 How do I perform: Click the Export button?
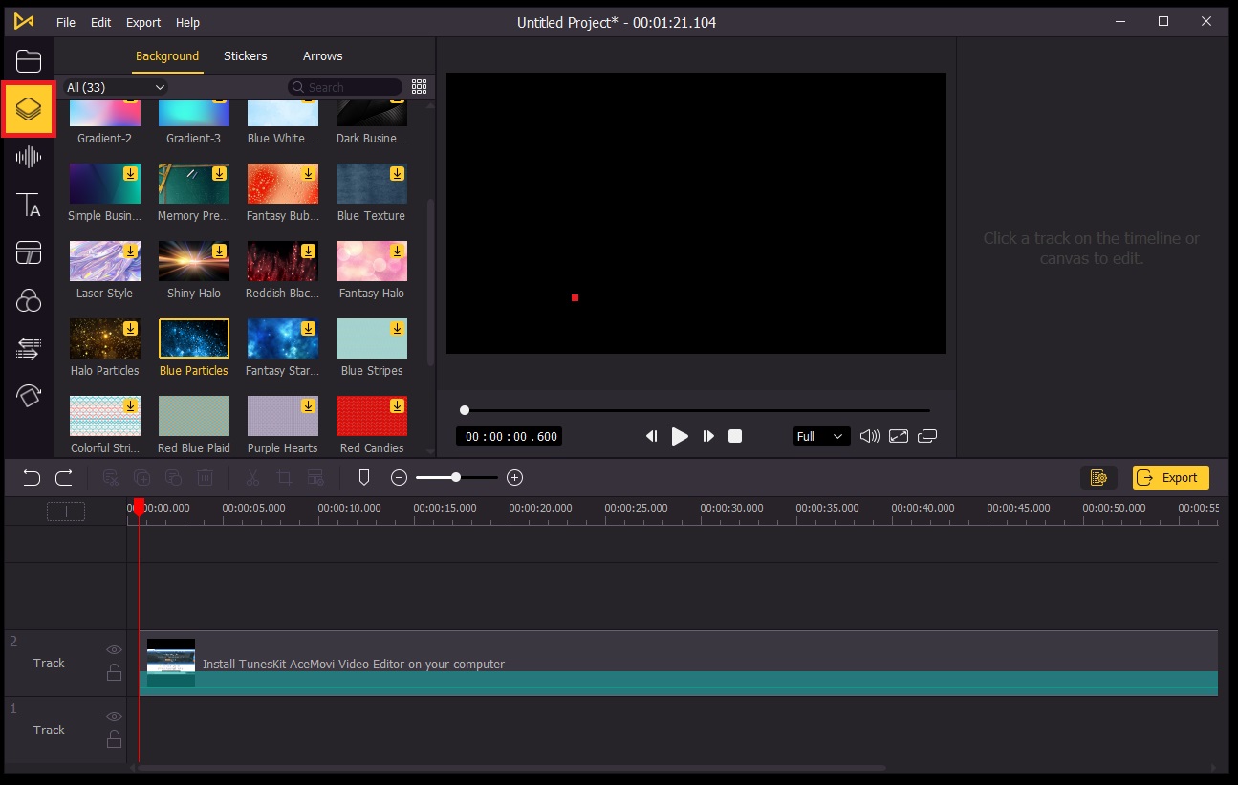click(x=1170, y=477)
